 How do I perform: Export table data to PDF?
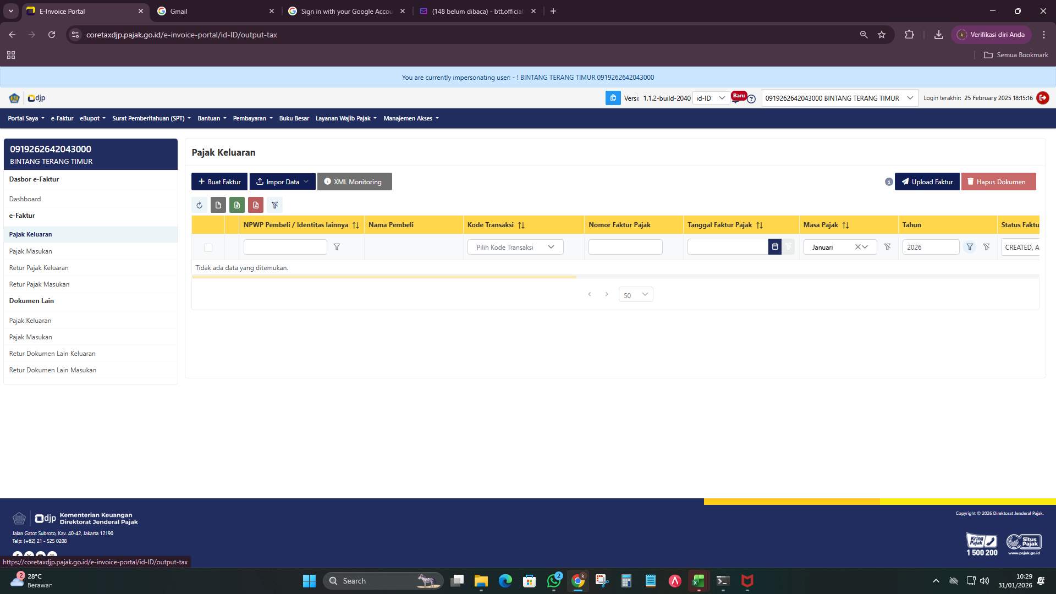pos(256,205)
